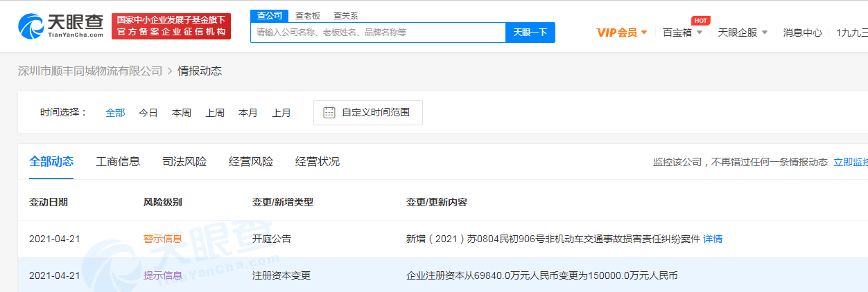
Task: Open the 1九九三 user account menu
Action: click(852, 33)
